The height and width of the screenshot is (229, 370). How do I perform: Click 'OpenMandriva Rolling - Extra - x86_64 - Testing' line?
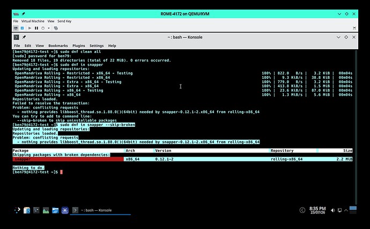68,82
